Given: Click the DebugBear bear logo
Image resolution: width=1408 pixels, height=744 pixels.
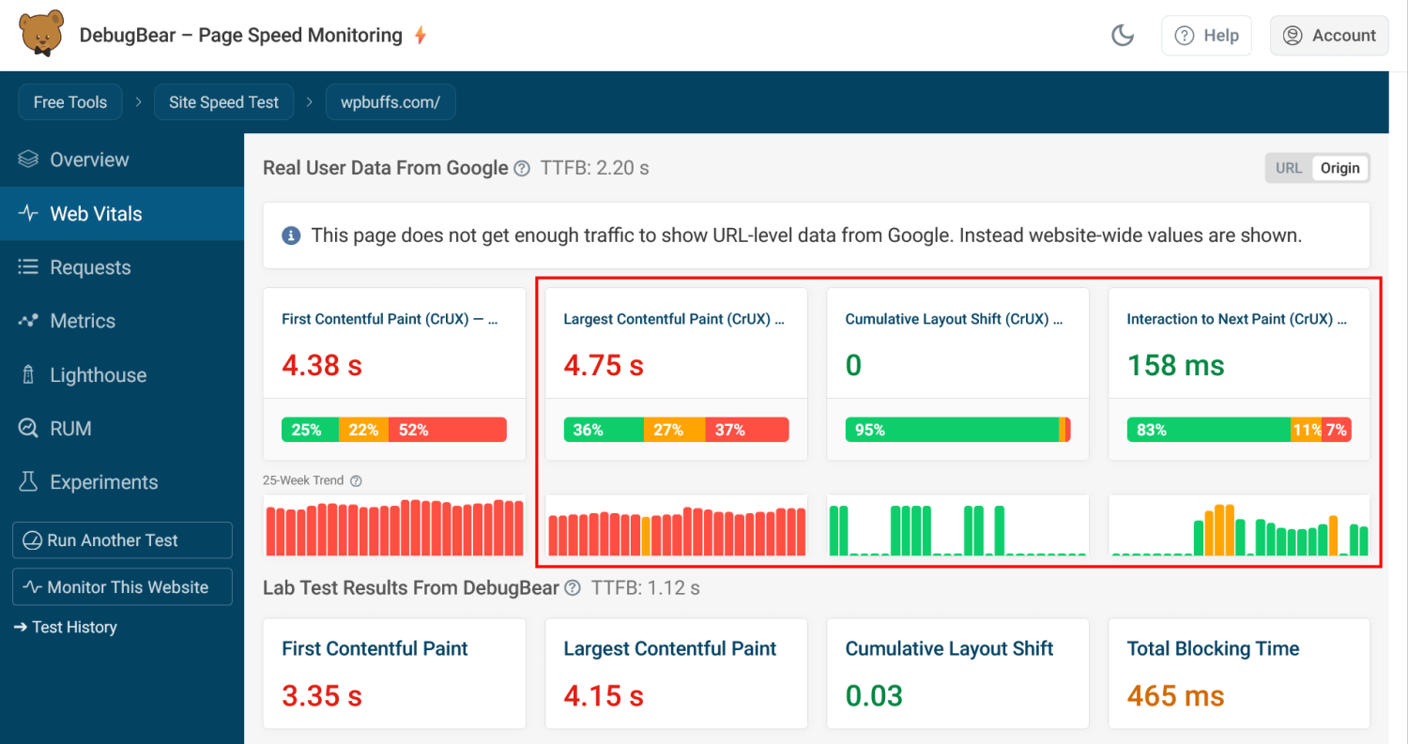Looking at the screenshot, I should tap(41, 34).
